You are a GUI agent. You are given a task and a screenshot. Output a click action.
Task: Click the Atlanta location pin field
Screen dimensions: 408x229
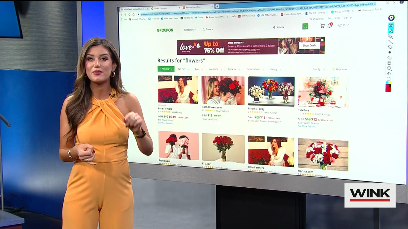[286, 27]
